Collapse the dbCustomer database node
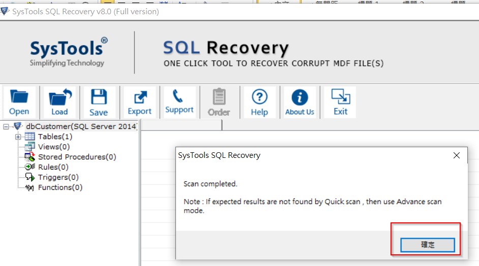479x266 pixels. pyautogui.click(x=6, y=126)
